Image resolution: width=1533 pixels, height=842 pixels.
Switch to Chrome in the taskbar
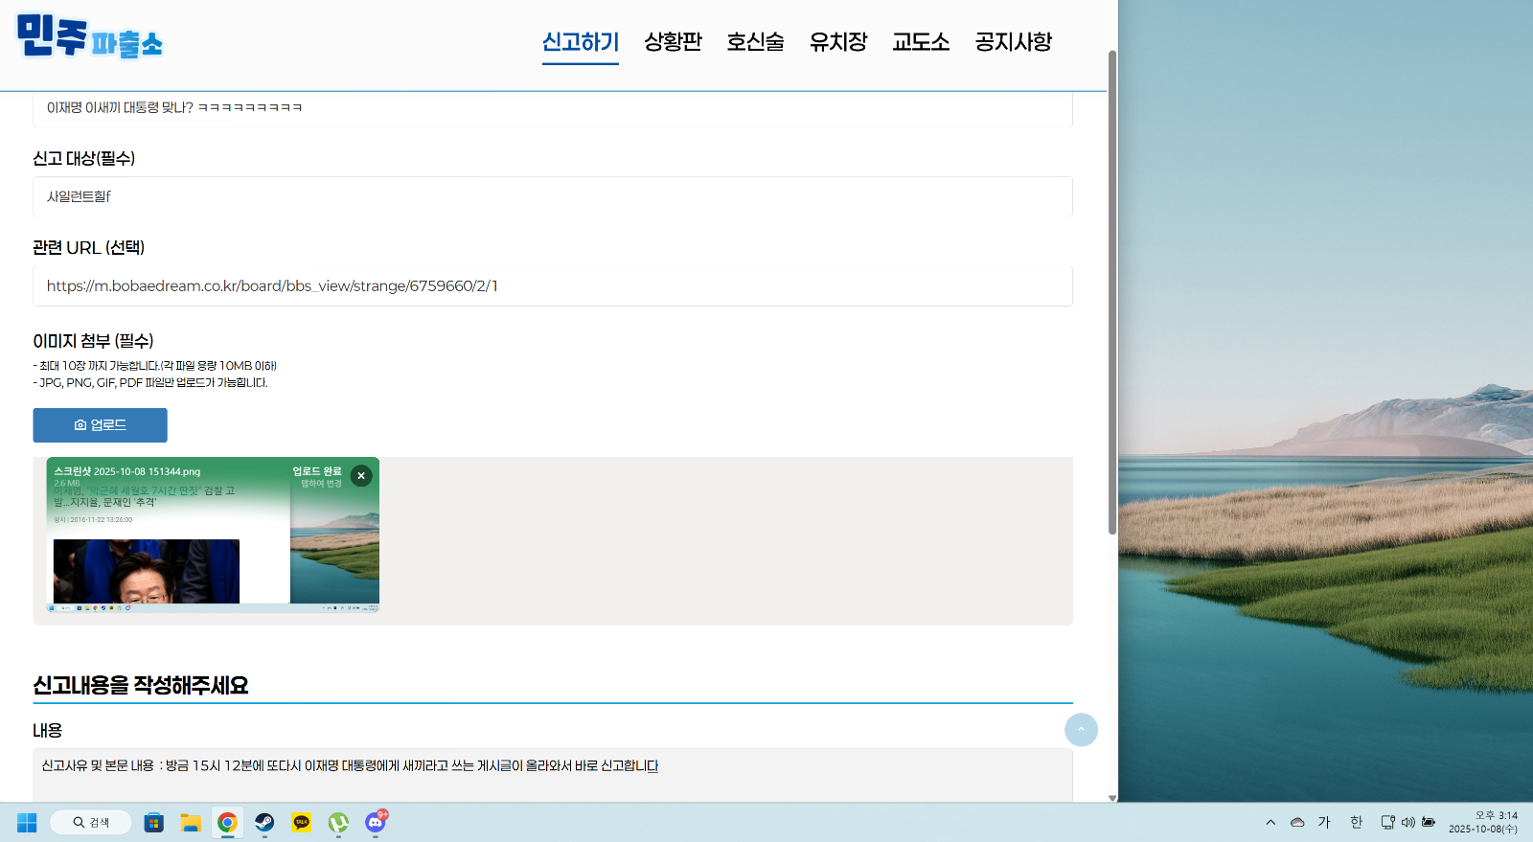pos(227,823)
